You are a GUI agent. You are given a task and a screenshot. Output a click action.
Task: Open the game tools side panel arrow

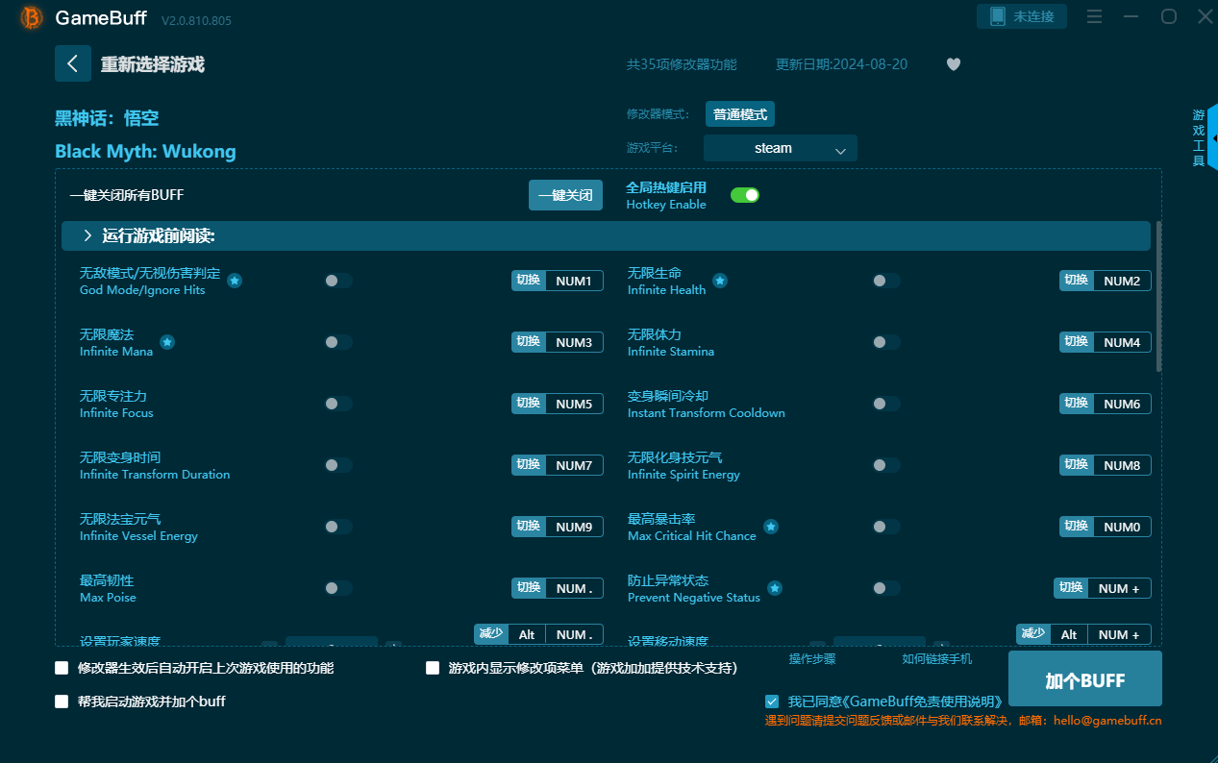click(1213, 138)
